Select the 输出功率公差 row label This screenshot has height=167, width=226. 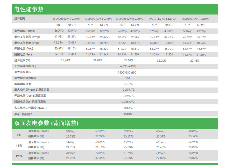[x=23, y=84]
